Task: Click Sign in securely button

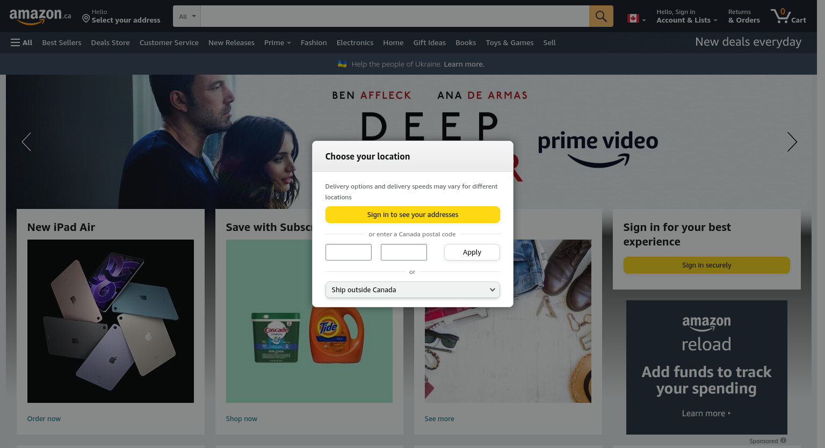Action: pos(706,265)
